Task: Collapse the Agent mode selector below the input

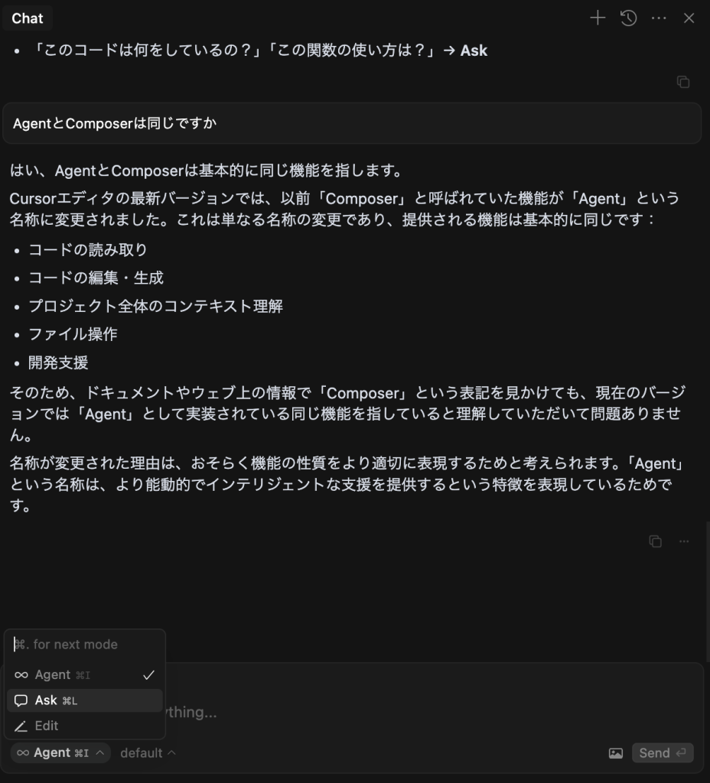Action: [60, 753]
